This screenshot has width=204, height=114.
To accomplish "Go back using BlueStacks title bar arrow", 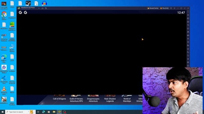I will coord(39,8).
